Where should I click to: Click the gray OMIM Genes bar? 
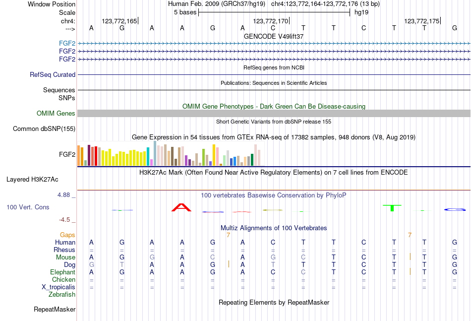click(x=274, y=113)
